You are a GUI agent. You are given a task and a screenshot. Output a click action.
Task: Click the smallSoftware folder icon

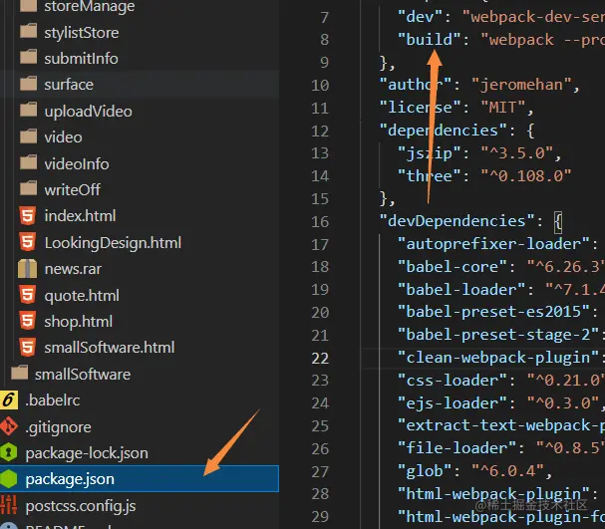19,373
